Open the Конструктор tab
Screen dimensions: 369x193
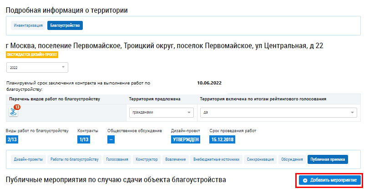click(147, 159)
